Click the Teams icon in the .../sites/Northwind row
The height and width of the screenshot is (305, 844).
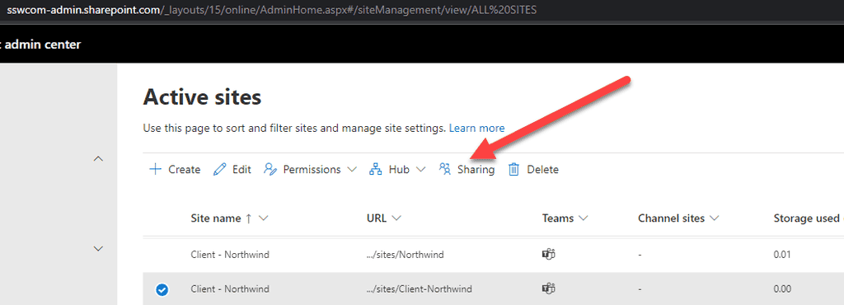click(548, 255)
